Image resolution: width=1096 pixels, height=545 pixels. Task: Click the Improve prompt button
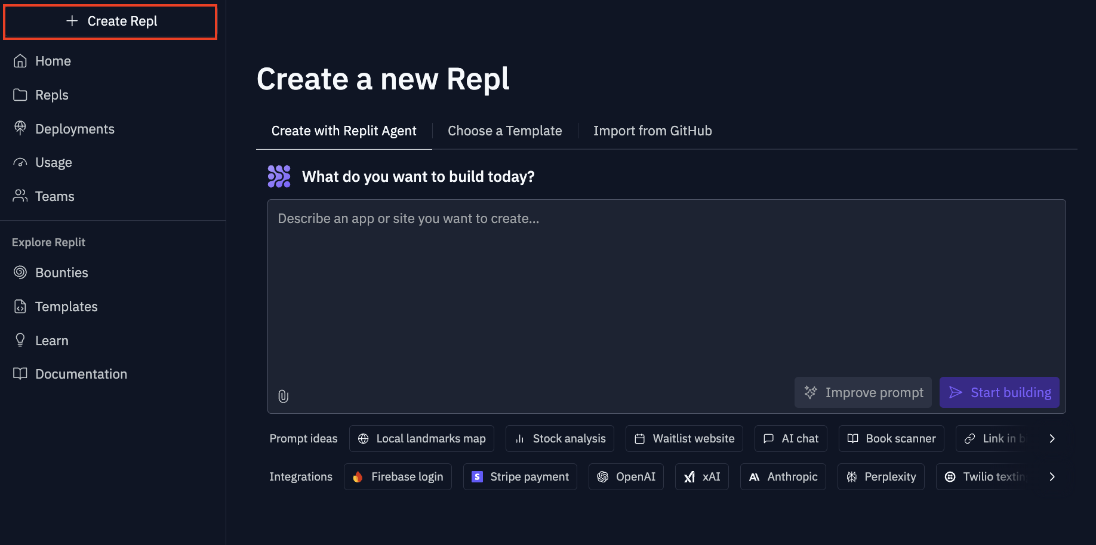click(x=863, y=393)
